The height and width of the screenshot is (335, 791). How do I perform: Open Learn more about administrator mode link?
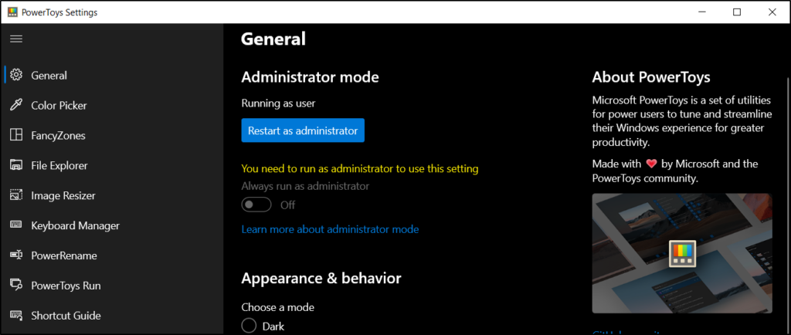(x=330, y=229)
